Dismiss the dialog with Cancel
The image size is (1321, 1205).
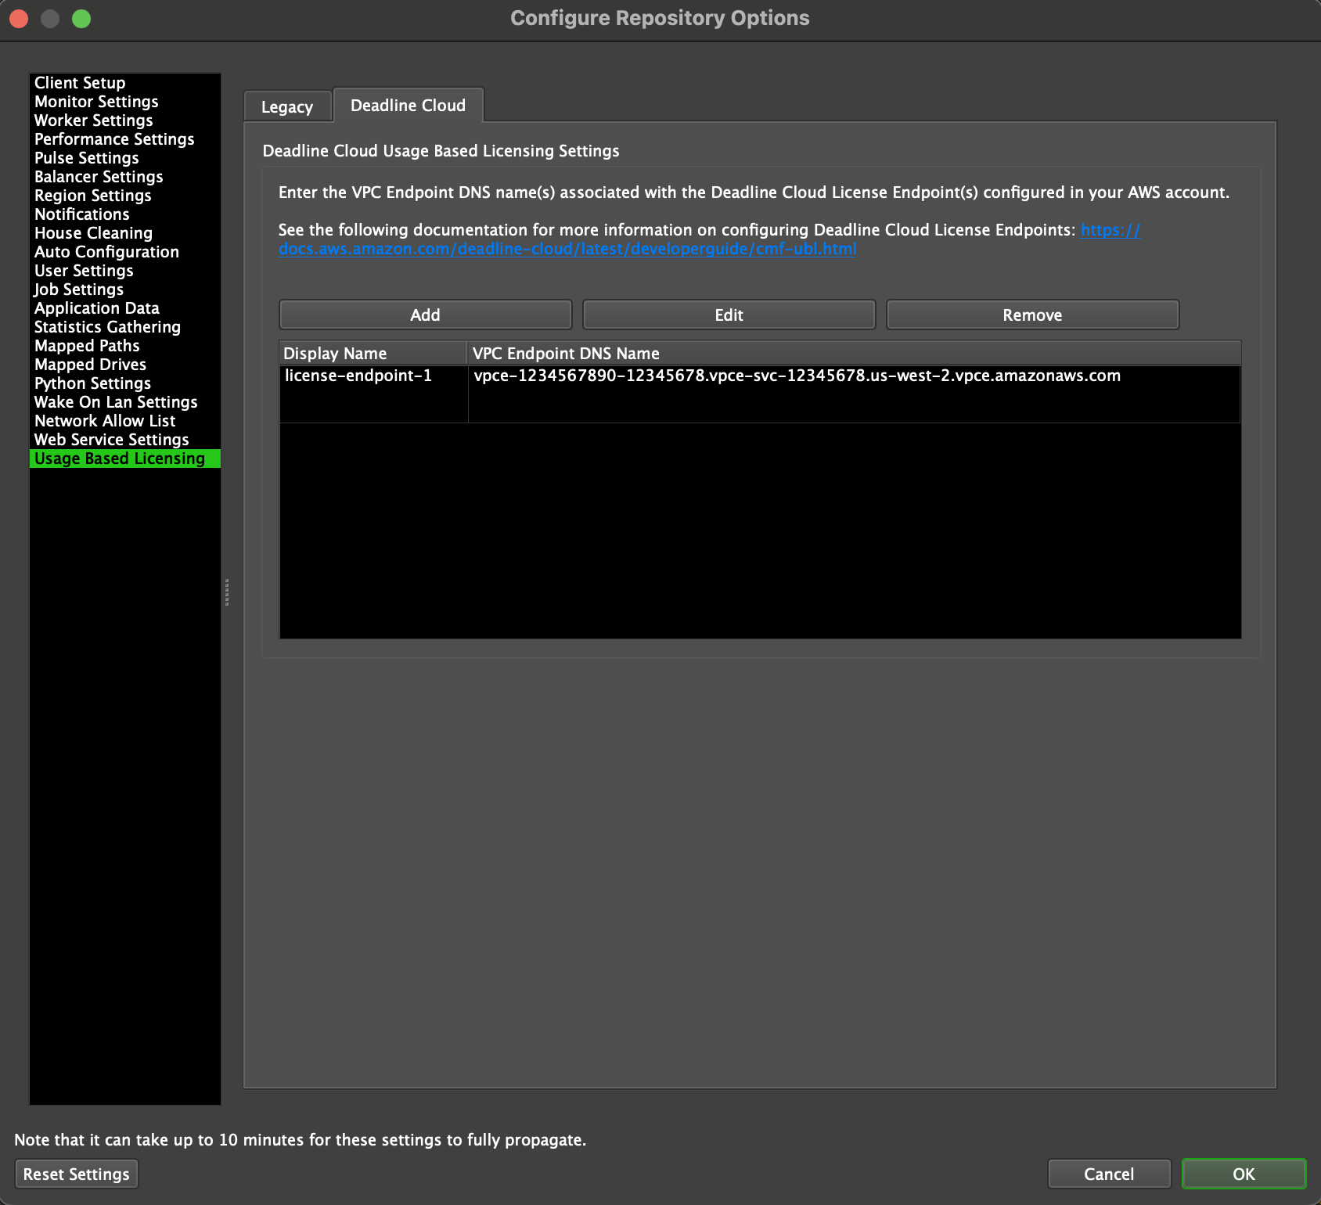[x=1108, y=1174]
